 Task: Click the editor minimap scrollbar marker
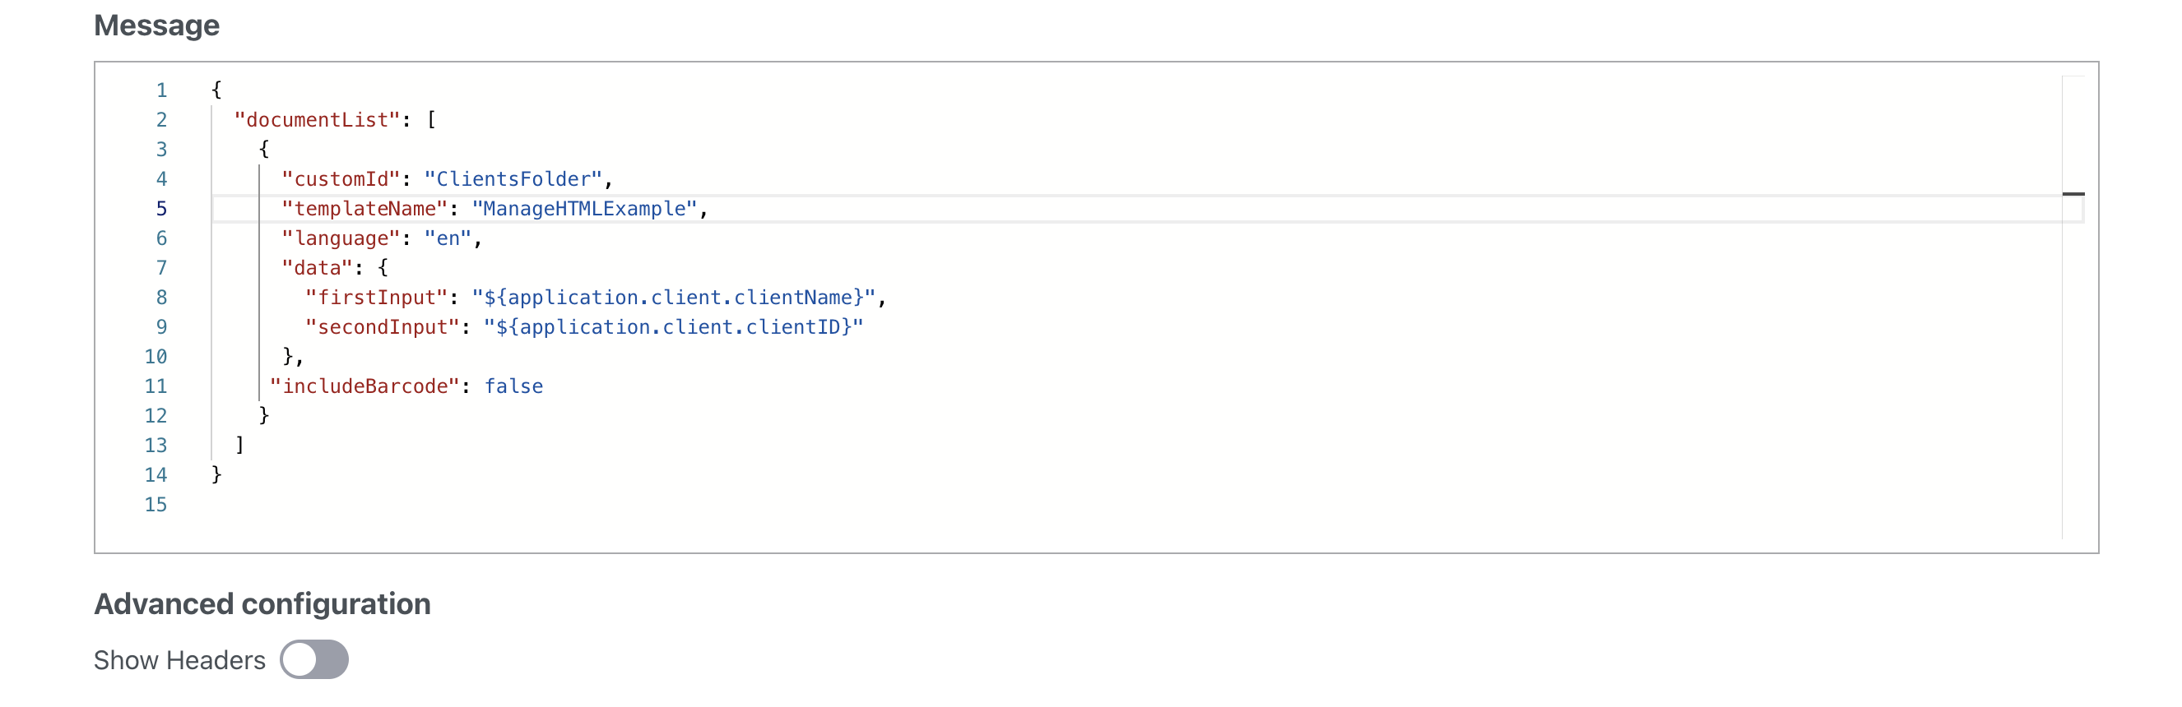coord(2073,194)
